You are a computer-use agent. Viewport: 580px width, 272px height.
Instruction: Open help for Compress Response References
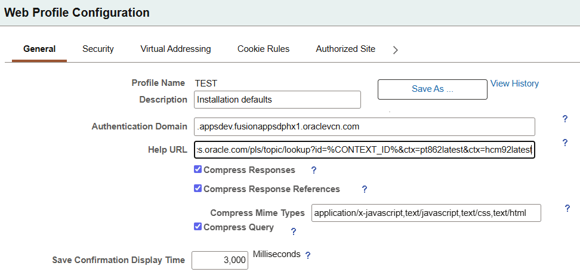click(365, 189)
